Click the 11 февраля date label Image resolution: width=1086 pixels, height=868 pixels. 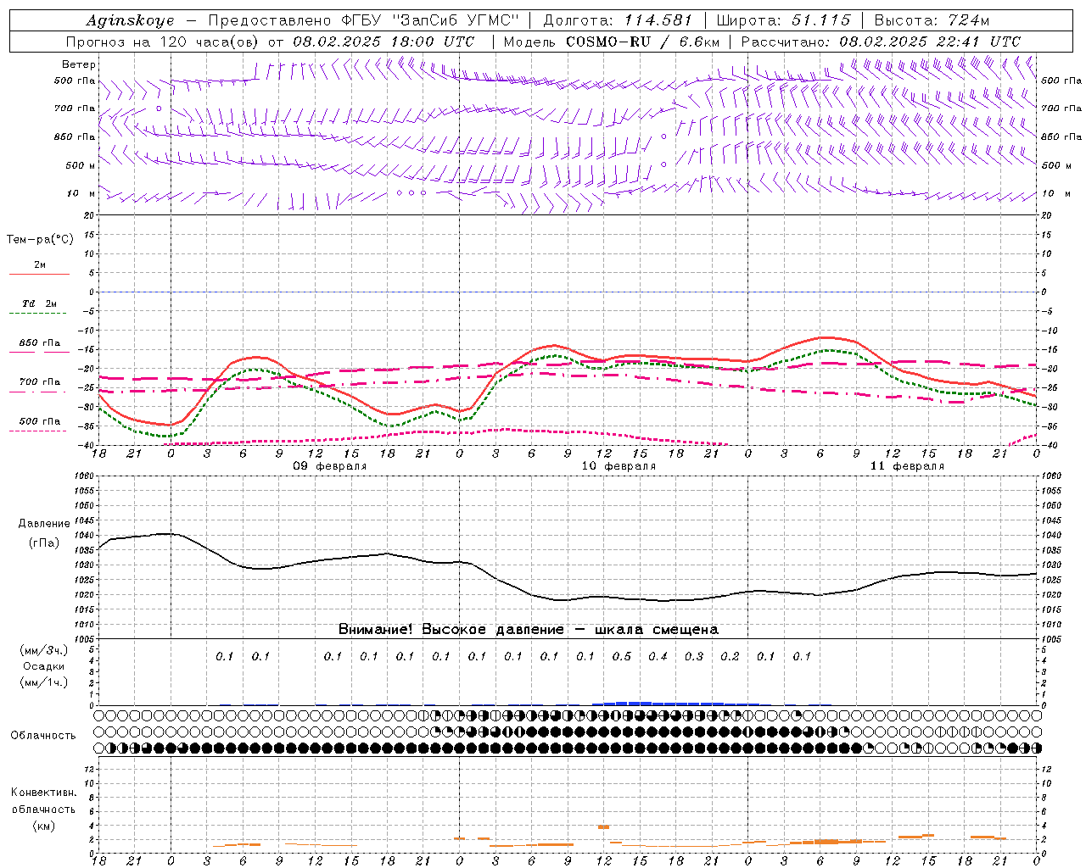[x=907, y=466]
